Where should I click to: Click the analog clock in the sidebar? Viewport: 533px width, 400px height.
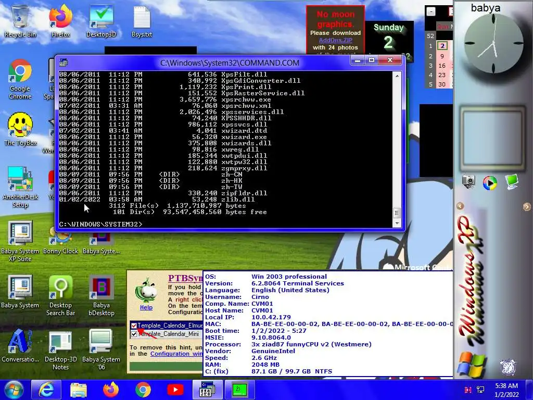493,44
